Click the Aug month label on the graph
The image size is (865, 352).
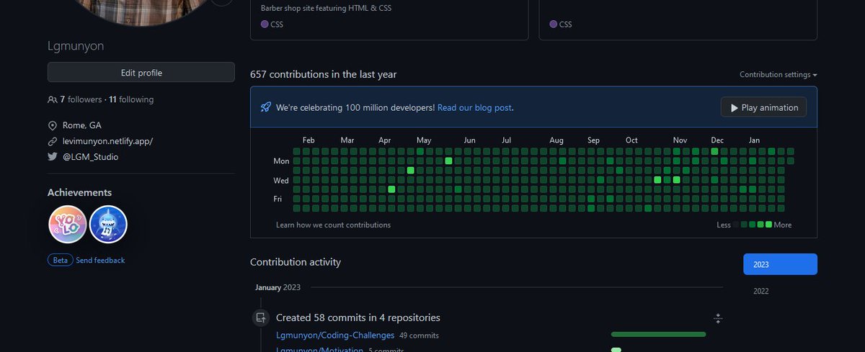click(556, 140)
